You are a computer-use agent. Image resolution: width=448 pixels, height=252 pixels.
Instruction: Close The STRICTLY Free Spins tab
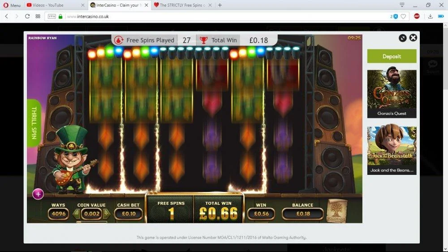210,5
